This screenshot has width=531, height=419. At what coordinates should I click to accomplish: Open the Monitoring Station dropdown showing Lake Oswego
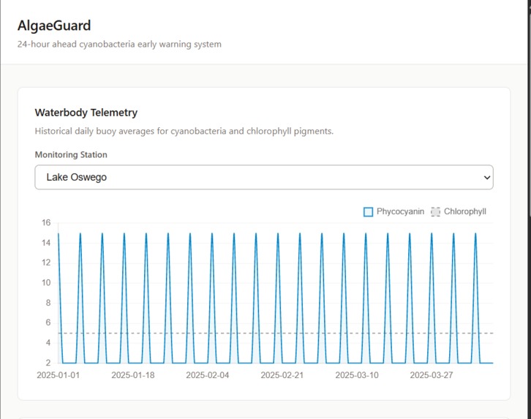tap(264, 178)
